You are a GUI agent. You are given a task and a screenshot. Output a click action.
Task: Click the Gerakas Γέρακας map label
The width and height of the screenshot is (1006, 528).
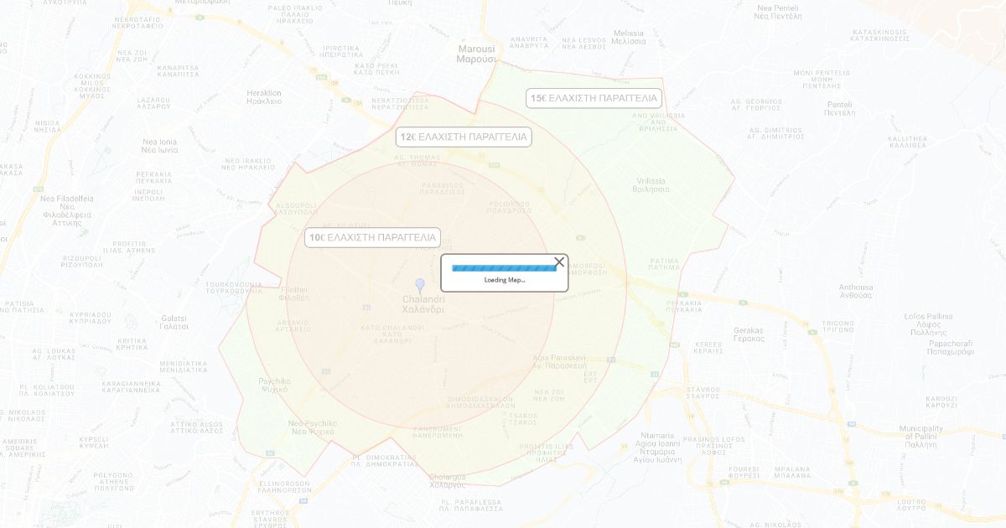click(749, 334)
